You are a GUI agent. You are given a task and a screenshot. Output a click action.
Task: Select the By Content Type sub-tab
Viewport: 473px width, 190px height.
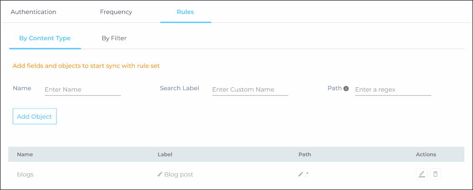45,38
